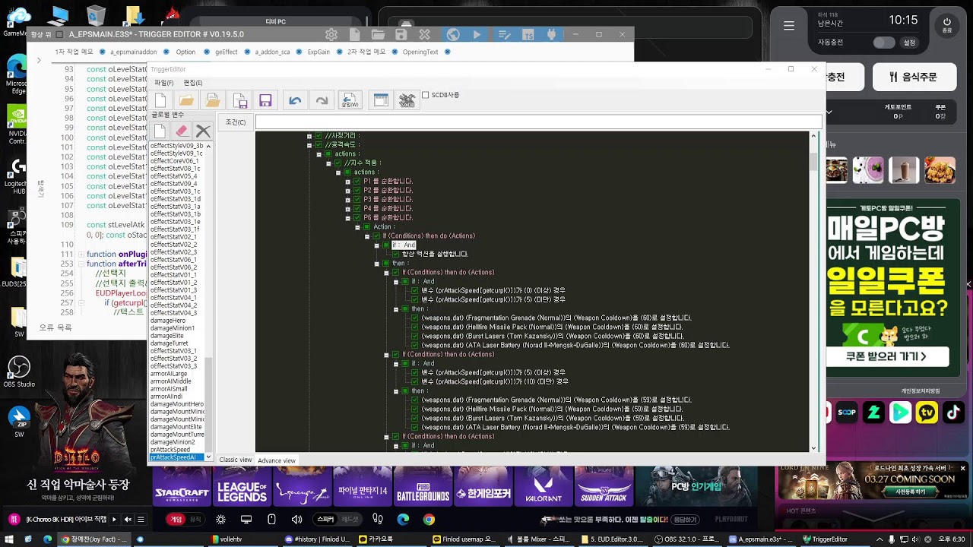This screenshot has width=973, height=547.
Task: Expand the P4 를 순환합니다 node
Action: pos(347,208)
